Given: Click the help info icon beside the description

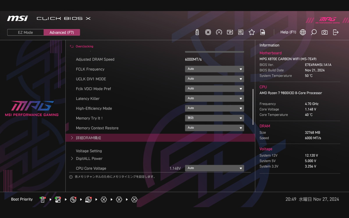Looking at the screenshot, I should click(x=71, y=177).
